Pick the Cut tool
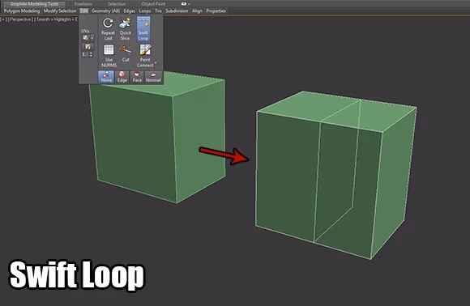The width and height of the screenshot is (470, 306). [126, 53]
